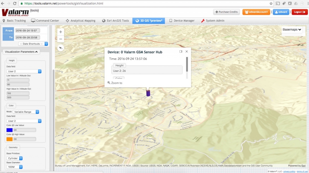Click the device popup scrollbar
This screenshot has width=309, height=173.
[x=187, y=65]
